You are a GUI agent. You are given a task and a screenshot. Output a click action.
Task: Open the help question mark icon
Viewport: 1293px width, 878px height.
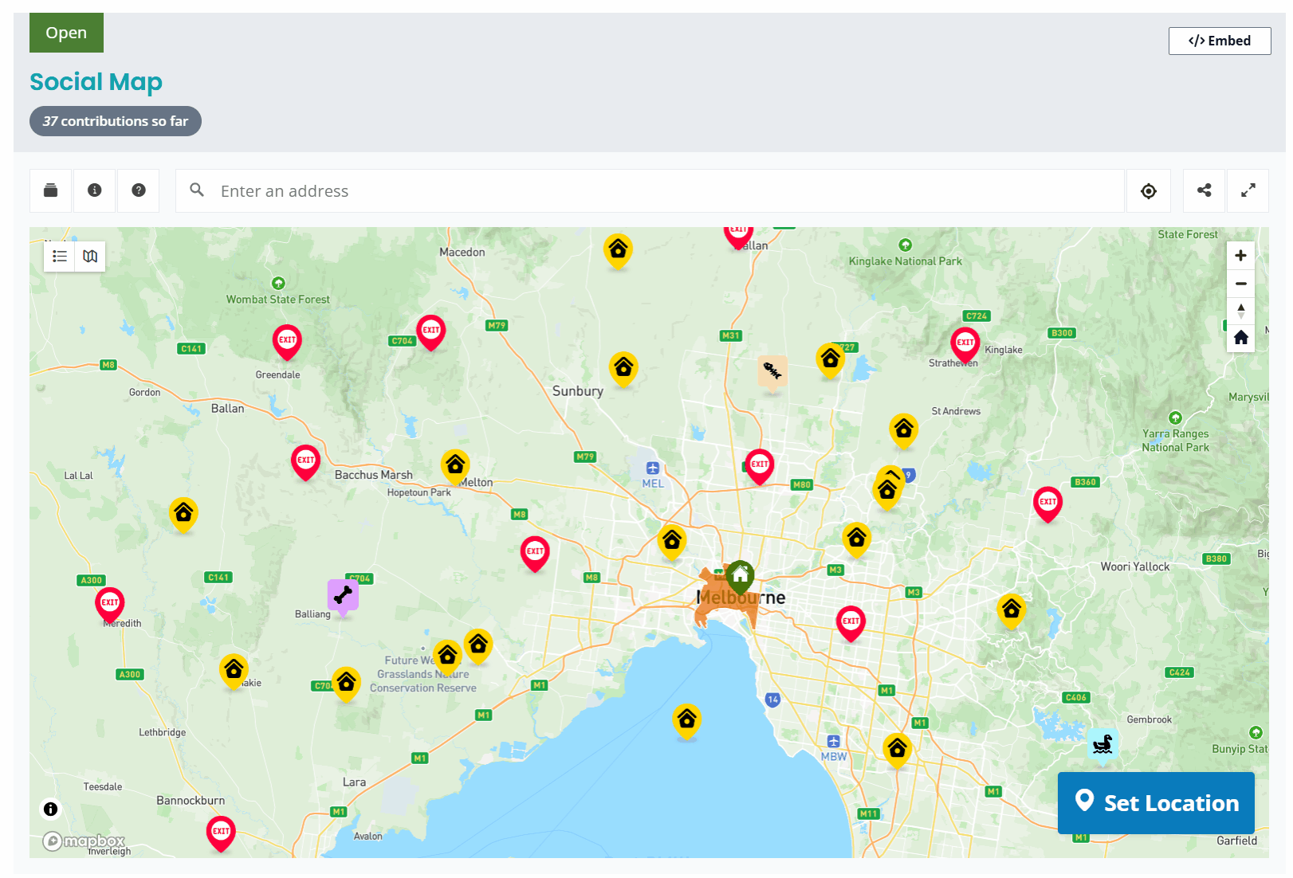click(139, 190)
